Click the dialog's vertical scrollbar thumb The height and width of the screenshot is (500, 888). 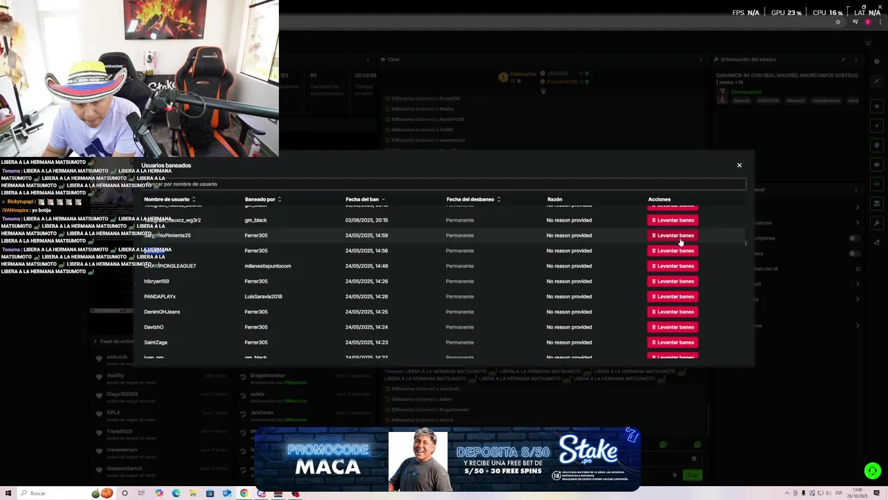tap(746, 242)
